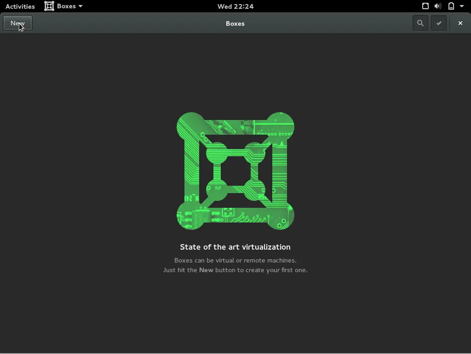Click the volume speaker icon in the top bar
471x354 pixels.
pos(437,6)
